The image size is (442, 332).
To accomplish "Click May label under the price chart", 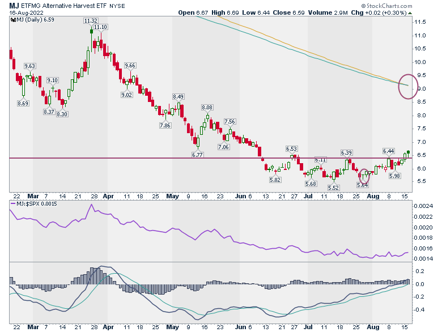I will click(x=172, y=196).
